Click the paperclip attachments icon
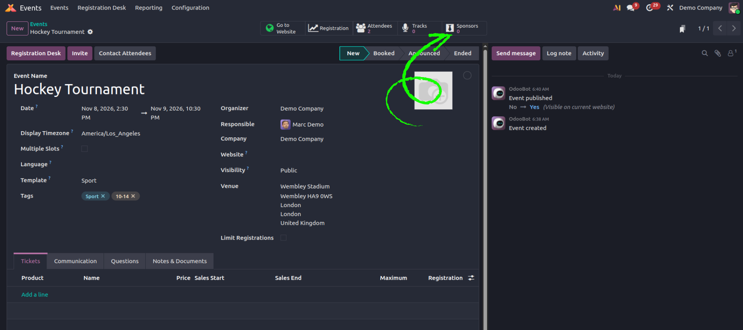This screenshot has width=743, height=330. tap(718, 53)
